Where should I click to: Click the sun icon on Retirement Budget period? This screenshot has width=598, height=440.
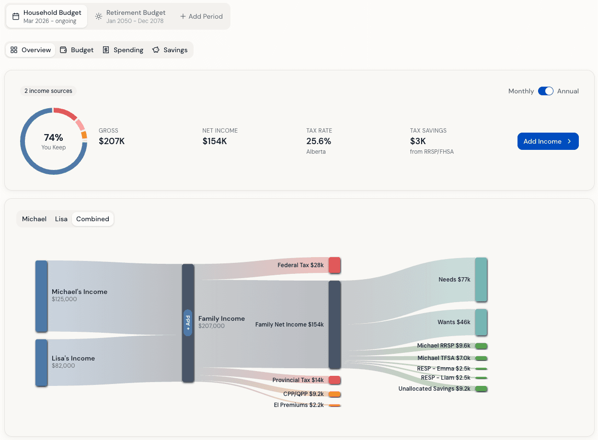[98, 16]
